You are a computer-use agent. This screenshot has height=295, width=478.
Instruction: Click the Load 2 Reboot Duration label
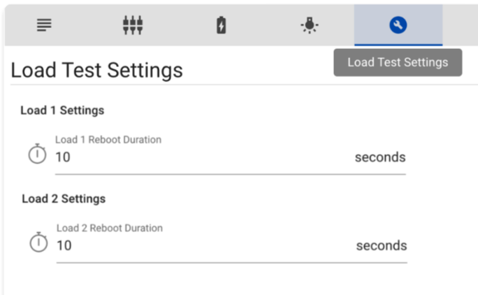tap(110, 228)
